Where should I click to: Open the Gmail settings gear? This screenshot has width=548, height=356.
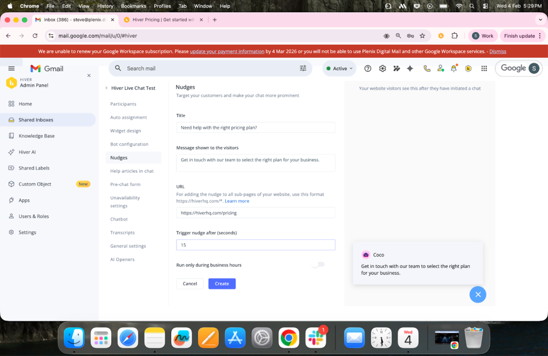[382, 68]
